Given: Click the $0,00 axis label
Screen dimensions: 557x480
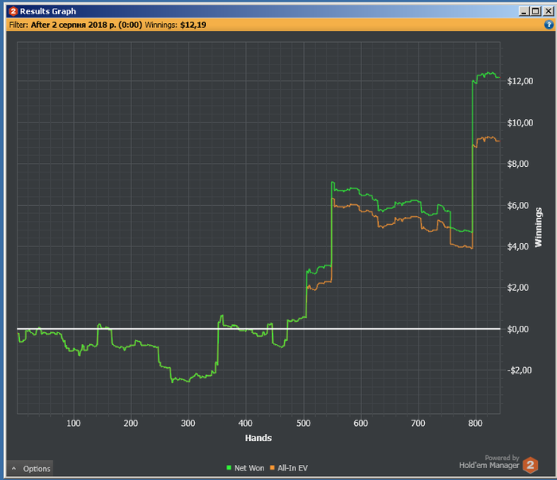Looking at the screenshot, I should click(x=518, y=329).
